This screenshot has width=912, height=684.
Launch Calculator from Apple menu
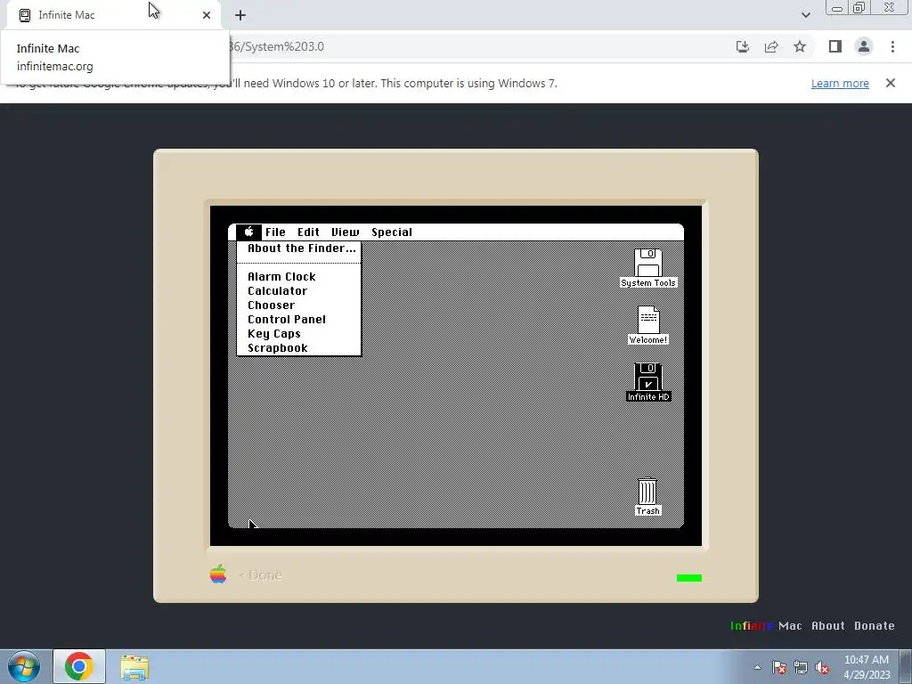click(x=299, y=291)
